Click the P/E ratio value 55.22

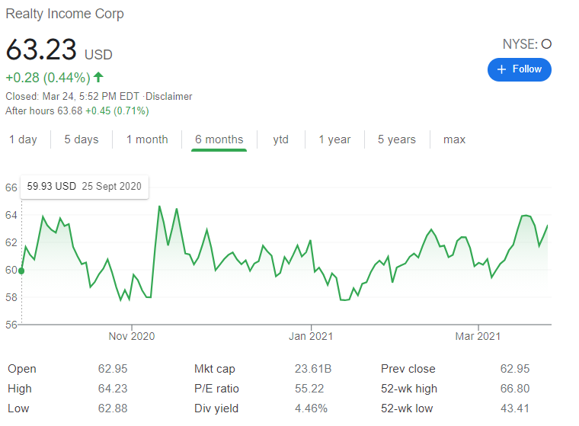coord(309,389)
